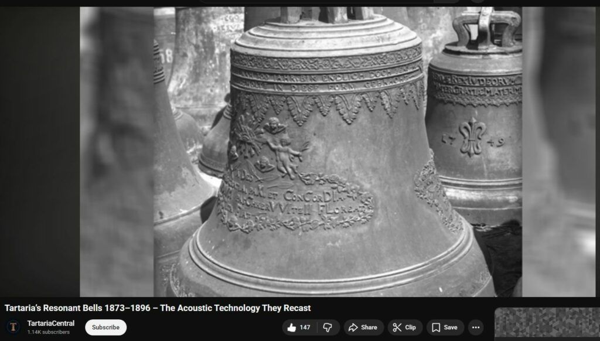Click the thumbs-down dislike icon
Viewport: 600px width, 341px height.
328,328
